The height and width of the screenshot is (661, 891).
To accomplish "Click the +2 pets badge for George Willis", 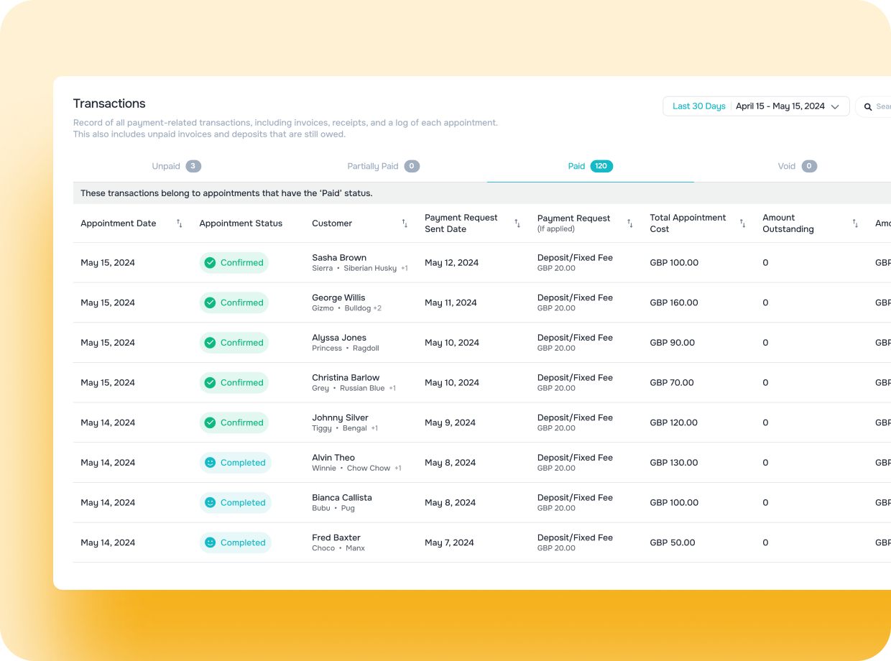I will point(377,308).
